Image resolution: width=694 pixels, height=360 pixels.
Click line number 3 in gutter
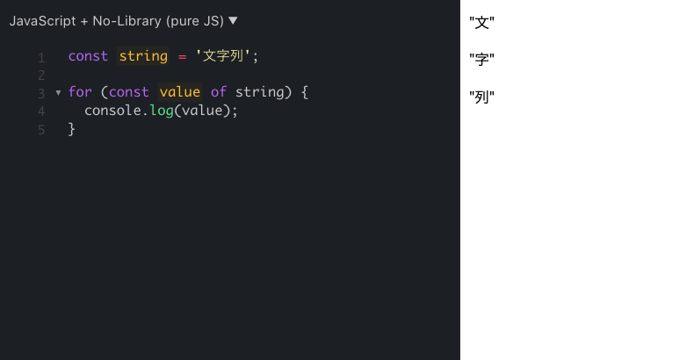click(x=40, y=93)
